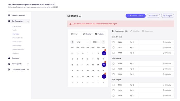Tick the 17:00 session checkbox on dim. 01 juin
The image size is (180, 101).
click(x=114, y=96)
